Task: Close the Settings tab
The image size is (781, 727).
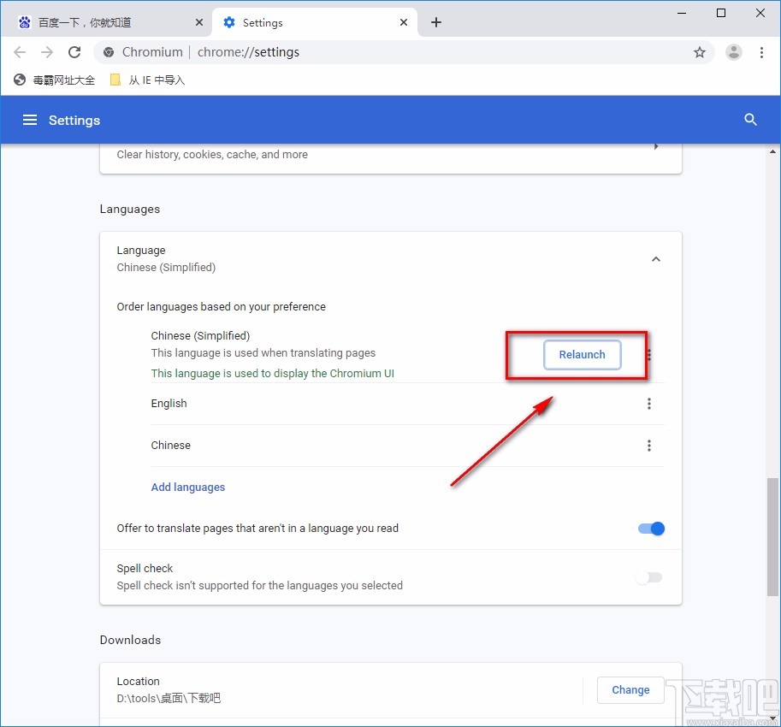Action: click(403, 22)
